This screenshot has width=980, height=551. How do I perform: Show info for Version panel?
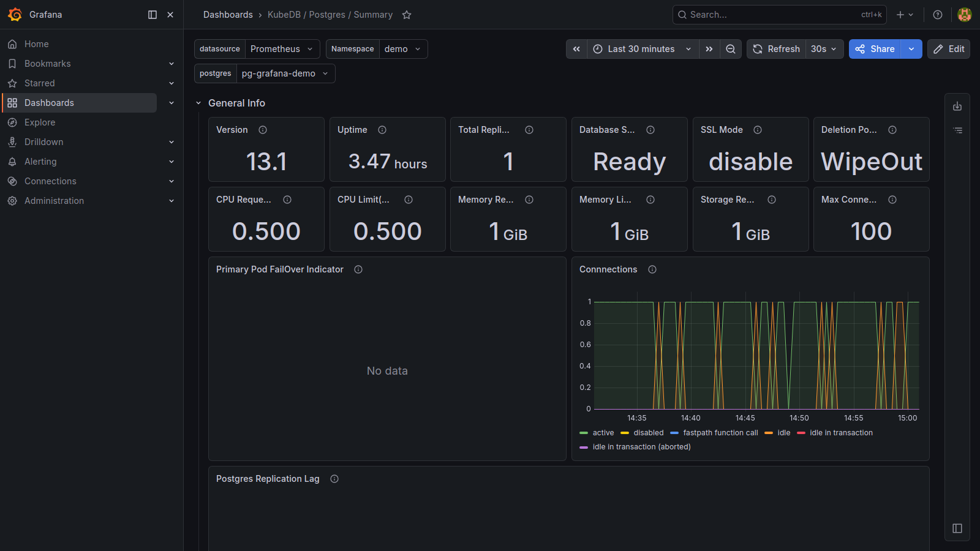(x=263, y=130)
